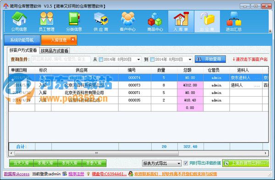Open the 商品中心 cubes icon

coord(155,22)
